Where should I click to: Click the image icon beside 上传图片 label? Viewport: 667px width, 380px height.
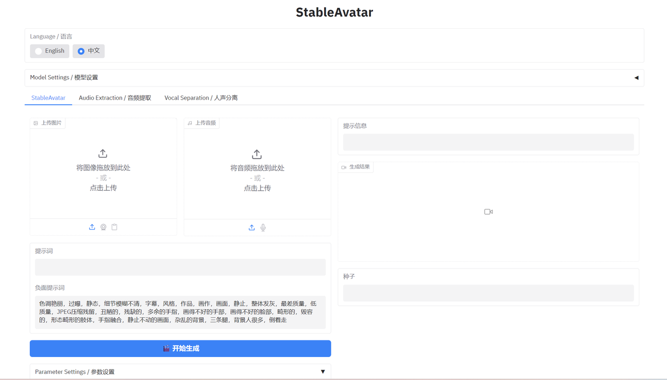(36, 124)
